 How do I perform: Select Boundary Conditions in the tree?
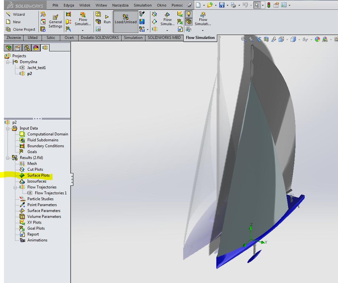46,146
